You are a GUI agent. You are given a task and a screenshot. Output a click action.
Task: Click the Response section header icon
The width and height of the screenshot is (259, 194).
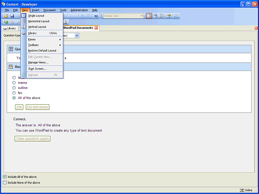(x=11, y=67)
